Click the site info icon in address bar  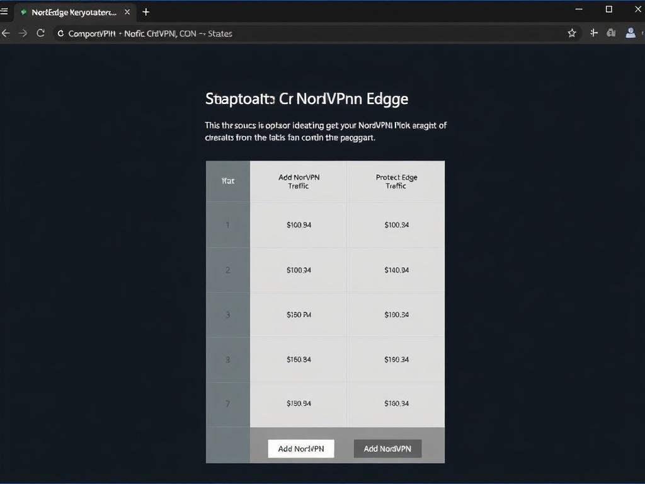point(60,34)
